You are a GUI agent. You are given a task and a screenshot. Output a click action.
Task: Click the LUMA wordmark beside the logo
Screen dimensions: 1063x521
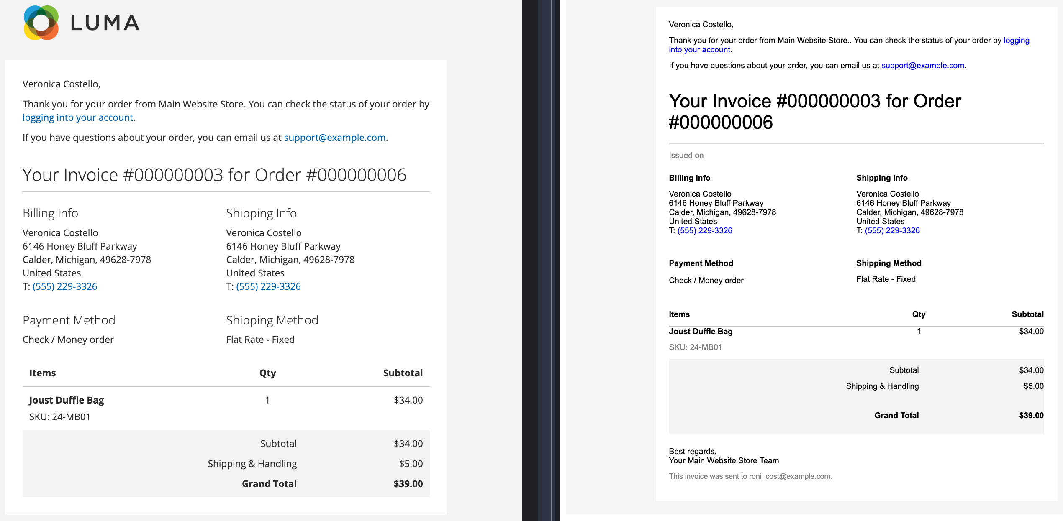(x=105, y=23)
